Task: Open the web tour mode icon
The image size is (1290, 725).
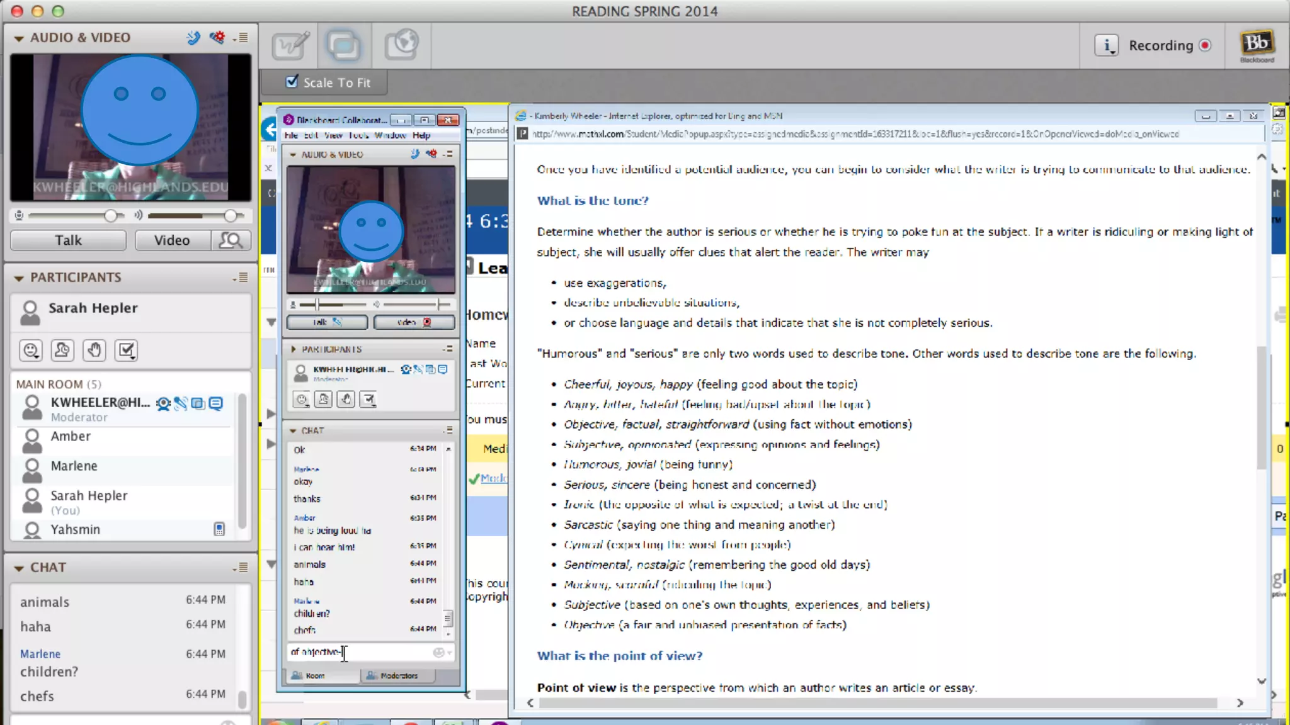Action: (401, 45)
